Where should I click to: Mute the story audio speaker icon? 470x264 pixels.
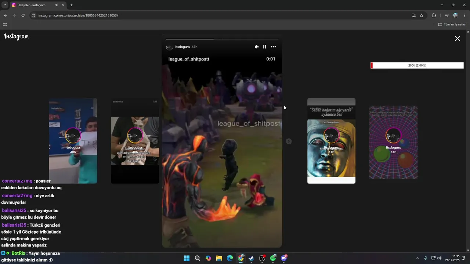click(x=257, y=47)
